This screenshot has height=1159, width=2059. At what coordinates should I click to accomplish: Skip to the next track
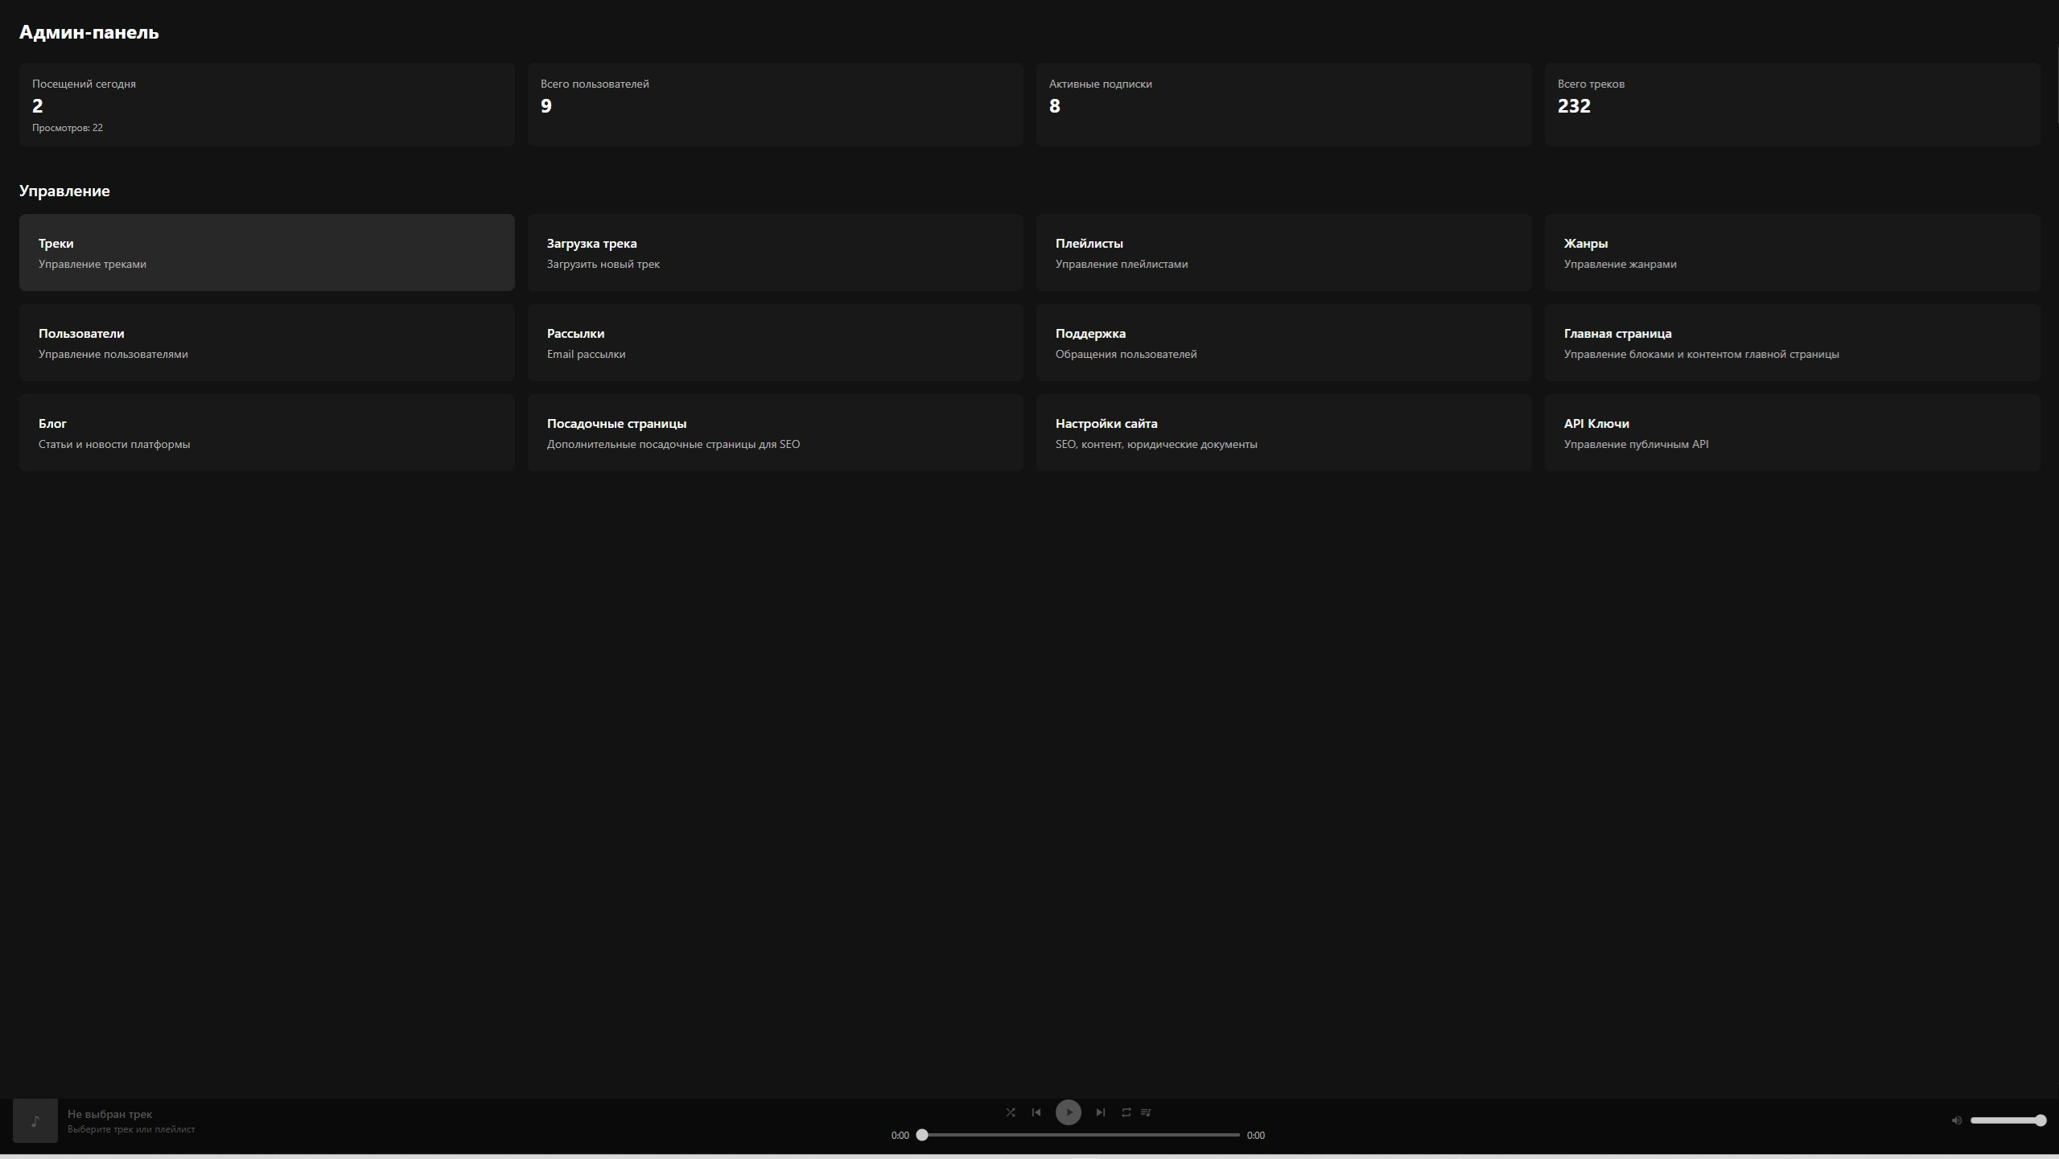[x=1100, y=1112]
